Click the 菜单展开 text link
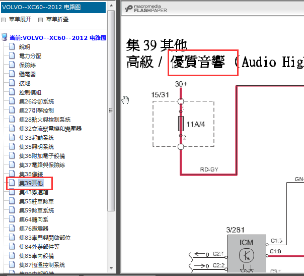 (x=20, y=19)
